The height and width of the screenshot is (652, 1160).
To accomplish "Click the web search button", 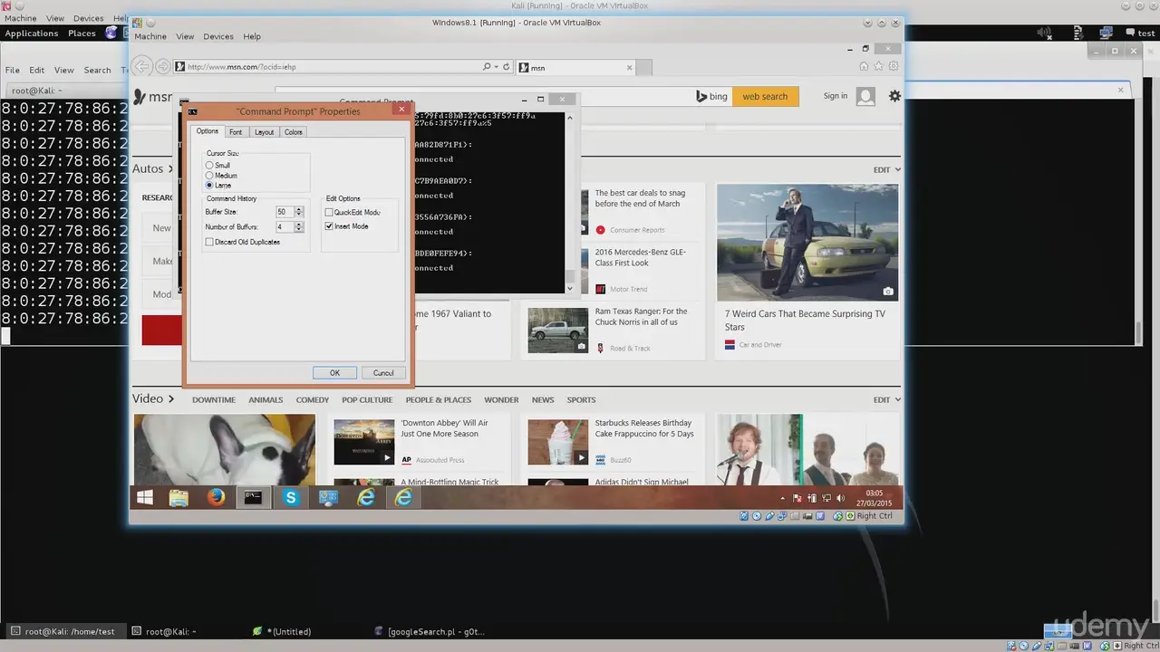I will pyautogui.click(x=765, y=96).
